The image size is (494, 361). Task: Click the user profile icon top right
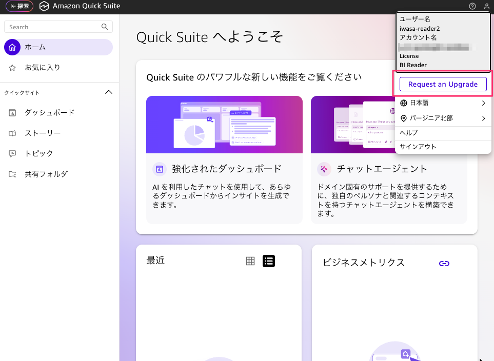click(486, 6)
